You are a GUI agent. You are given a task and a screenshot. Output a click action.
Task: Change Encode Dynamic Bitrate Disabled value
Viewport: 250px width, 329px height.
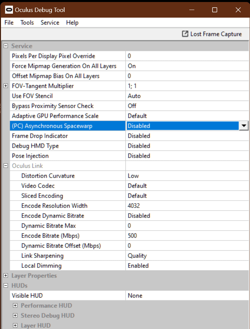(x=187, y=216)
